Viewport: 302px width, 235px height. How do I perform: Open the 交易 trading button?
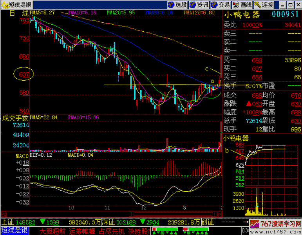(221, 5)
